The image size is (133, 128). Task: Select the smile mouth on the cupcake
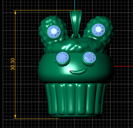[78, 72]
